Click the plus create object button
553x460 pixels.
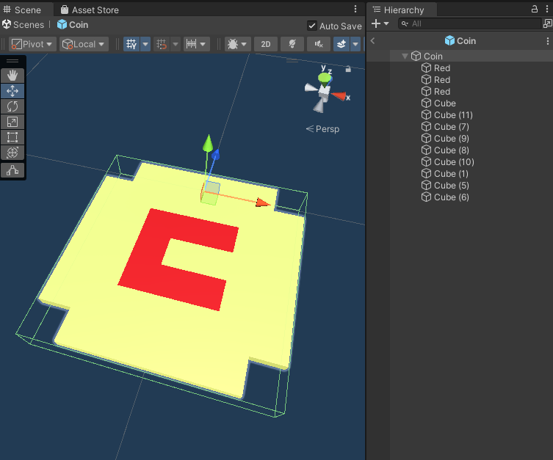376,23
